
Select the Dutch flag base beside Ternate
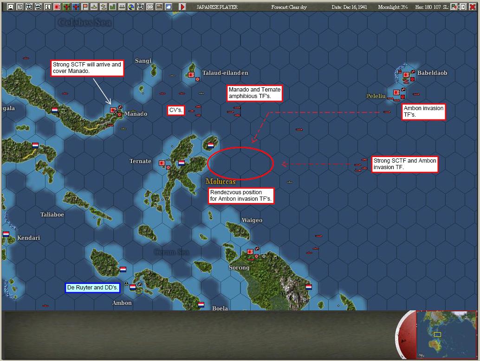click(181, 163)
